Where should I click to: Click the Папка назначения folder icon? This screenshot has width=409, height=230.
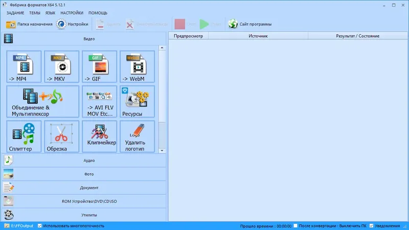coord(11,24)
